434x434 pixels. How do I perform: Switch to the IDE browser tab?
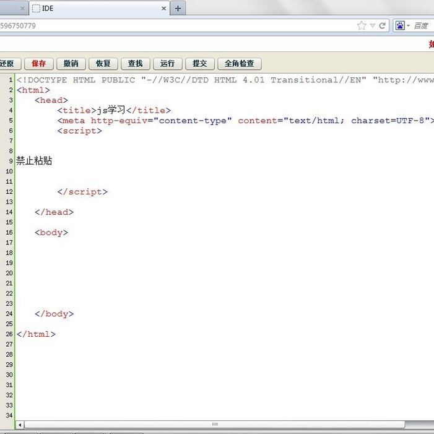(100, 9)
